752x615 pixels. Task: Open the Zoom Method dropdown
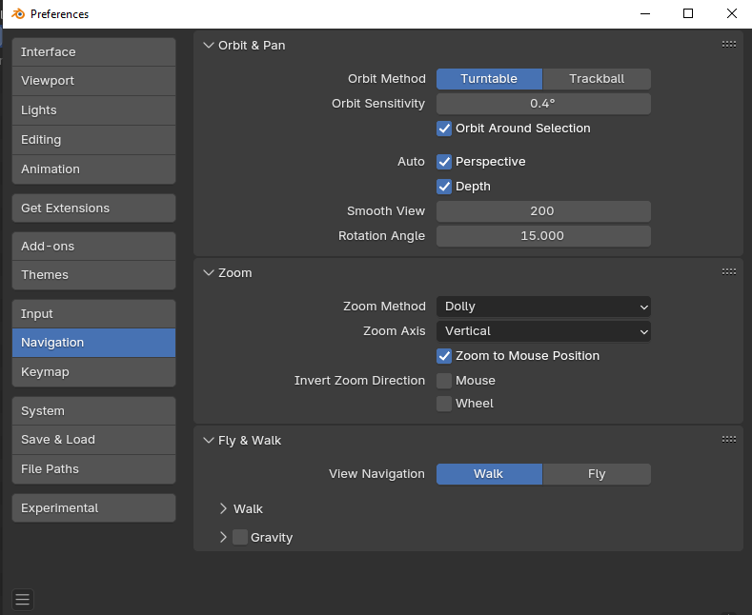(543, 307)
